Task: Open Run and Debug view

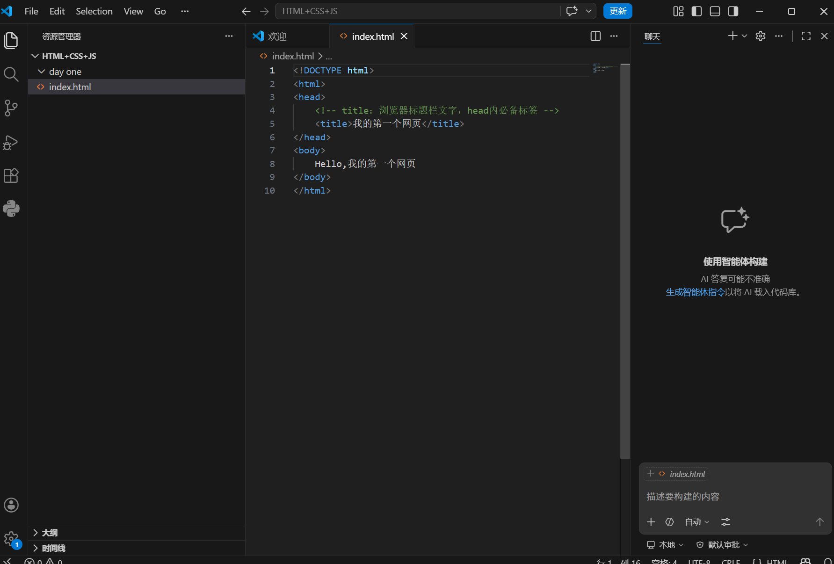Action: (11, 142)
